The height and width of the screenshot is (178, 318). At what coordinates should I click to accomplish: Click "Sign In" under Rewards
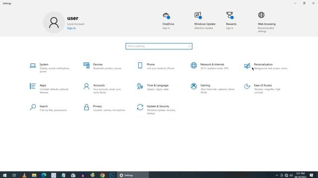click(x=230, y=28)
